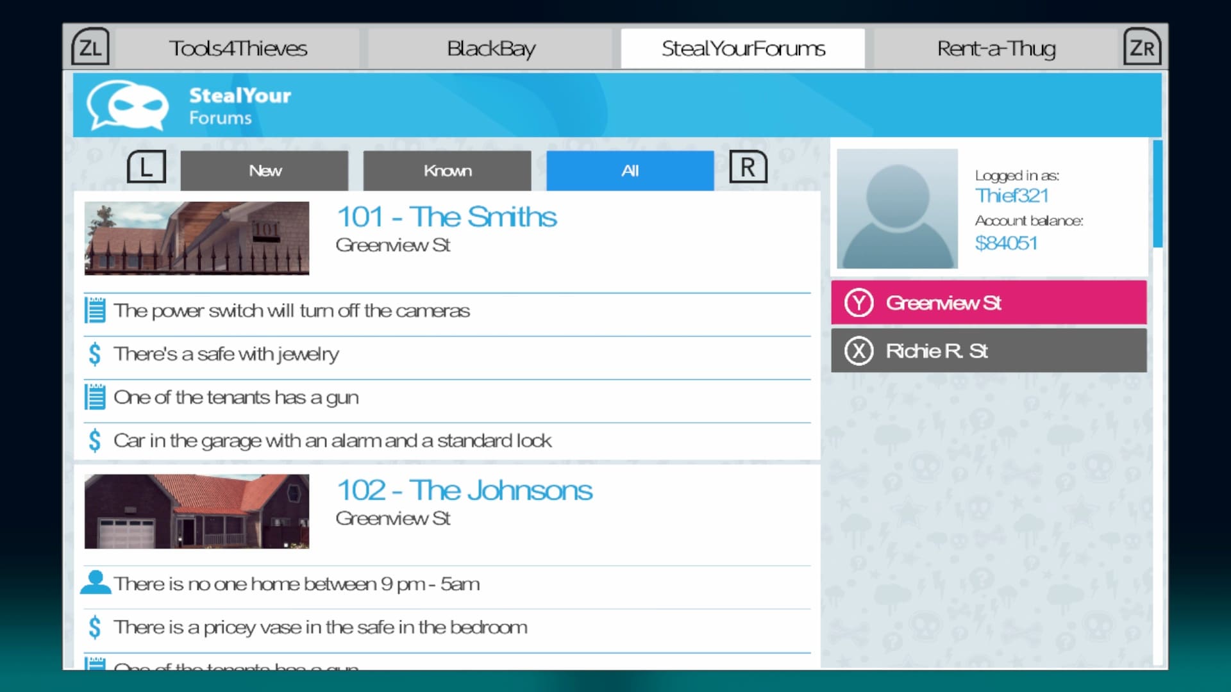Switch to the Tools4Thieves tab
Viewport: 1231px width, 692px height.
click(x=238, y=49)
